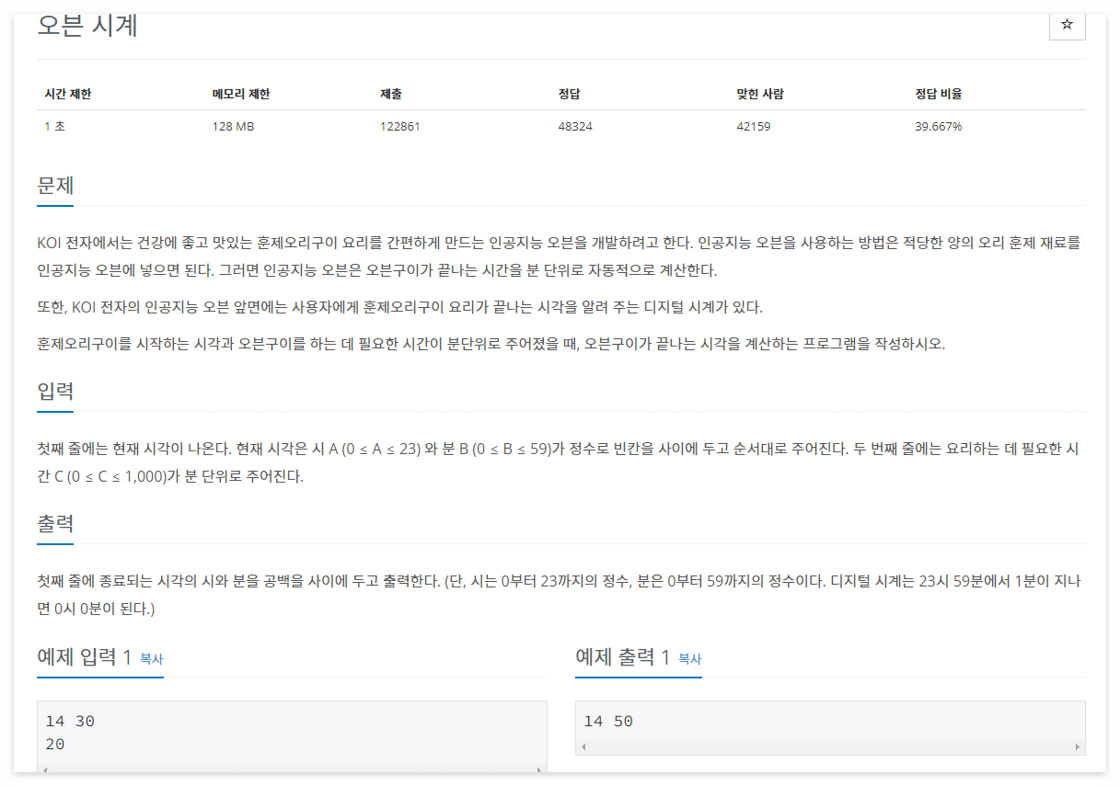Click the 입력 section heading
The image size is (1120, 786).
pos(55,391)
